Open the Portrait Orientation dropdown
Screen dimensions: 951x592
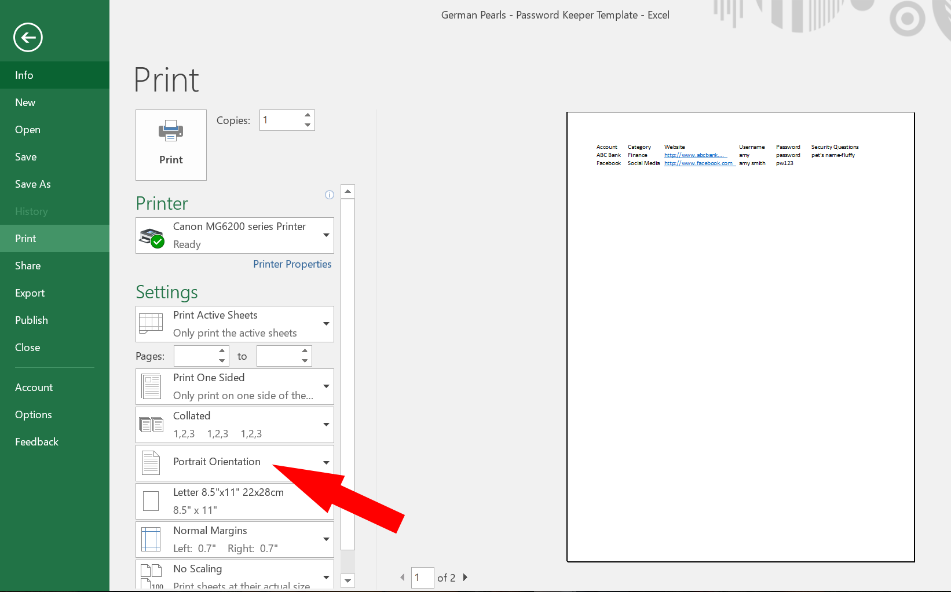325,462
